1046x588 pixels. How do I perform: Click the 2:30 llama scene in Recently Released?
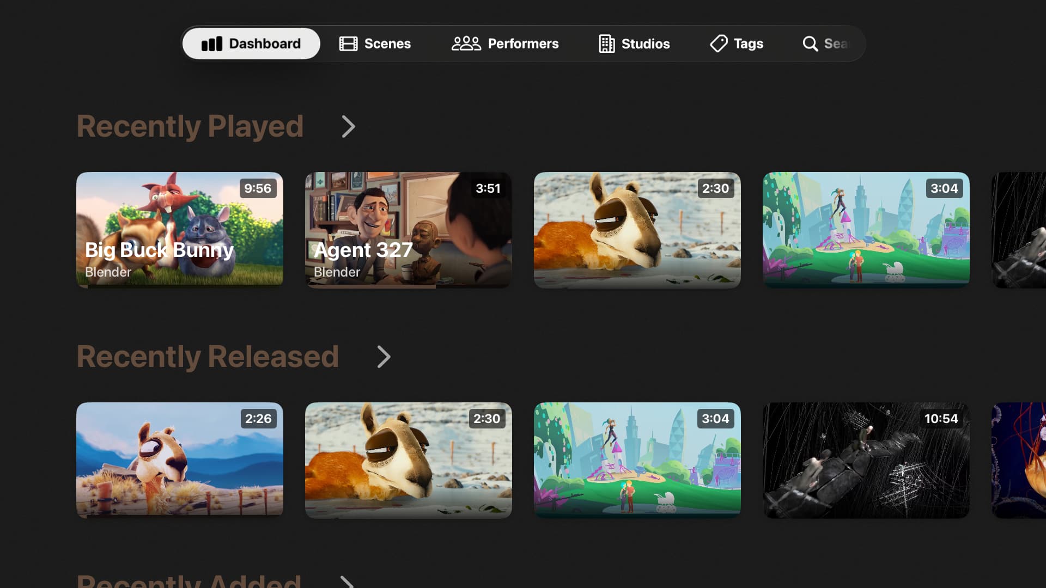(x=409, y=461)
